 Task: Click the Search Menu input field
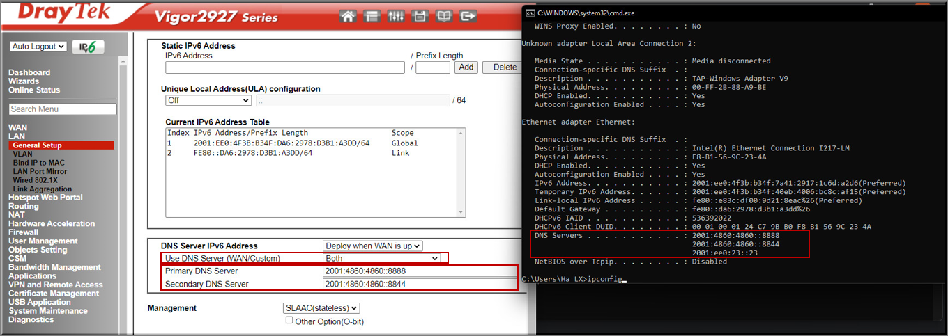(x=63, y=109)
